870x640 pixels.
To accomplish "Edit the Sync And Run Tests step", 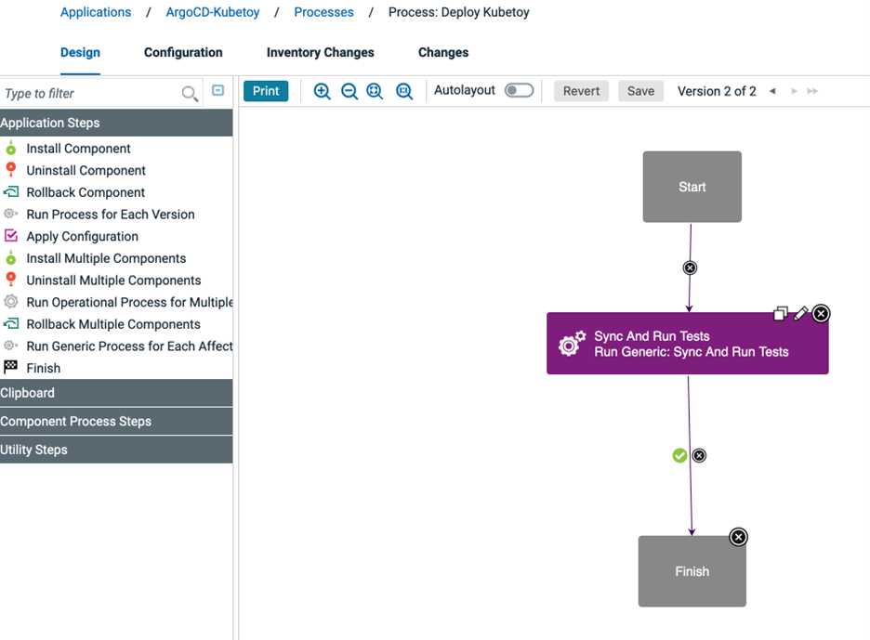I will (x=800, y=314).
